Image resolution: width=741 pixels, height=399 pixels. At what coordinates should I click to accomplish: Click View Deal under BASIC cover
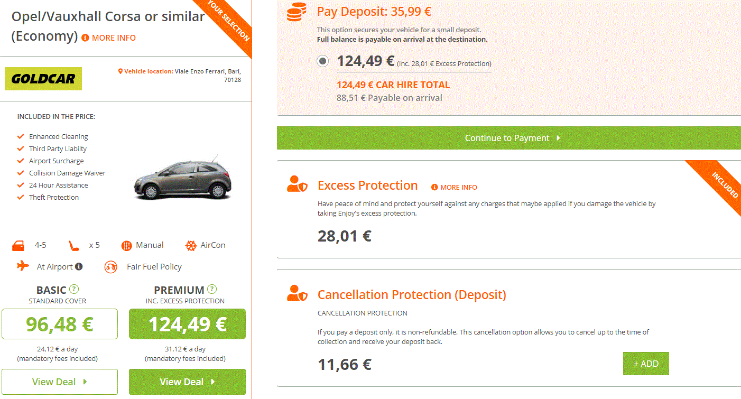click(x=60, y=382)
